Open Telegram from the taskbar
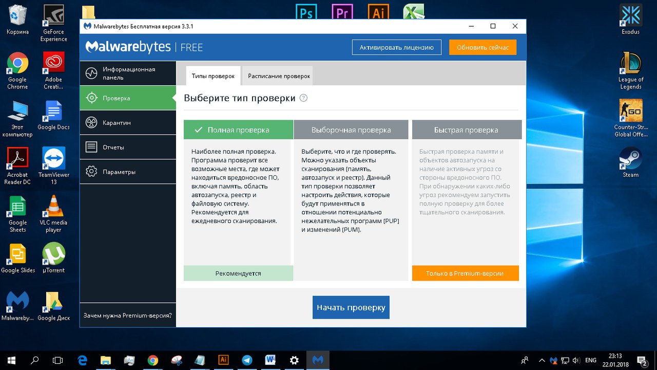657x370 pixels. pos(247,360)
